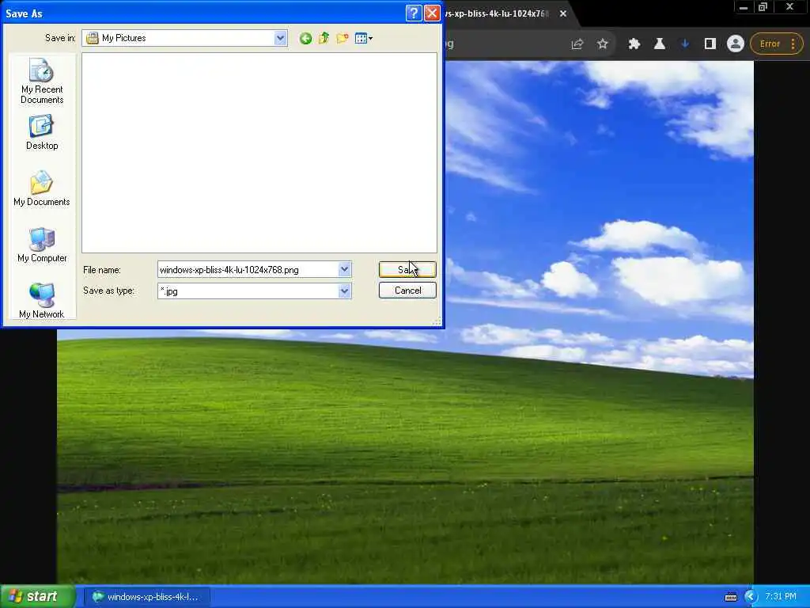Image resolution: width=810 pixels, height=608 pixels.
Task: Create a new folder
Action: pyautogui.click(x=342, y=38)
